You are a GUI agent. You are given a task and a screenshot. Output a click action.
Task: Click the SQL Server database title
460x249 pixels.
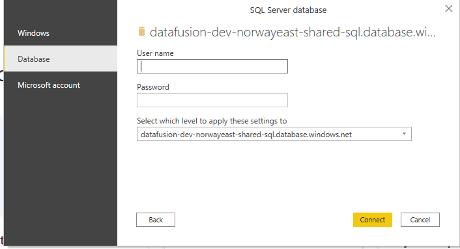coord(288,10)
